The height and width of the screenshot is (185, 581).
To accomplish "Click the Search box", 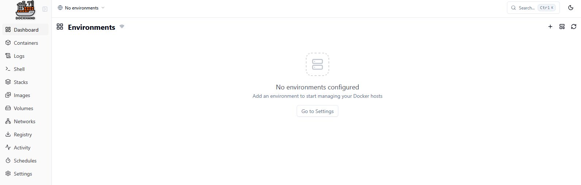I will [533, 8].
